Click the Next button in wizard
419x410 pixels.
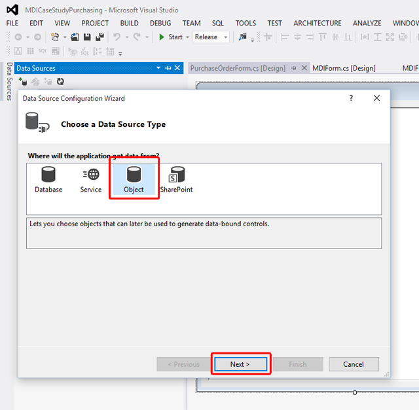(240, 364)
